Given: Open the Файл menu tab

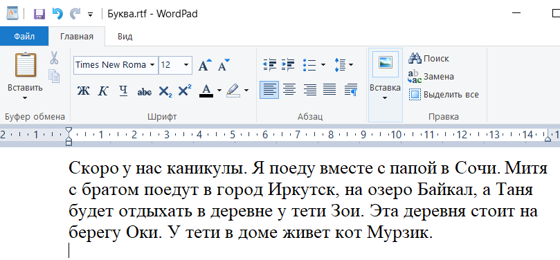Looking at the screenshot, I should pos(24,37).
